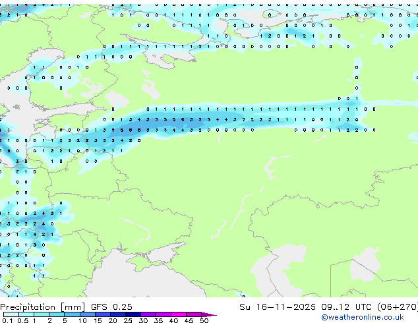Select the 45–50 mm legend swatch
The height and width of the screenshot is (323, 418).
194,314
